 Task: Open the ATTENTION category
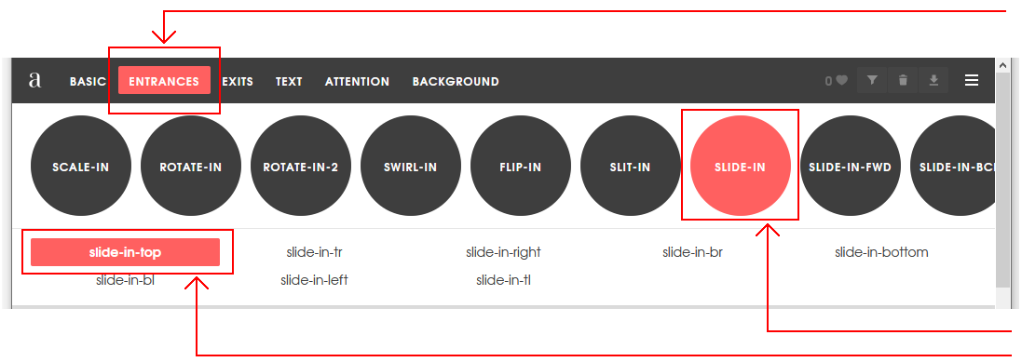coord(357,81)
